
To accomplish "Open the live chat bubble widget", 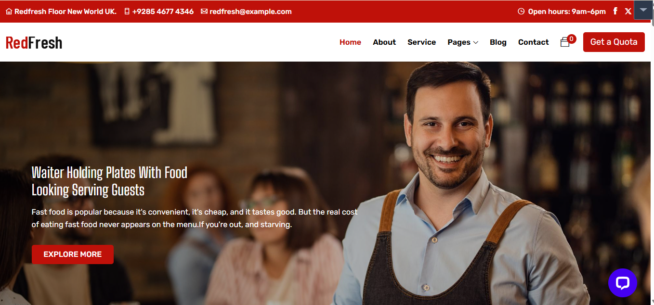I will pyautogui.click(x=623, y=282).
